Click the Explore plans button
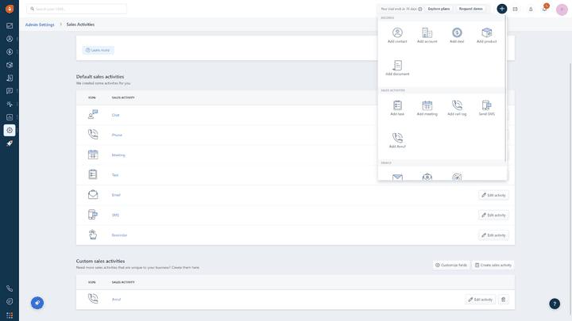The height and width of the screenshot is (321, 572). tap(439, 9)
